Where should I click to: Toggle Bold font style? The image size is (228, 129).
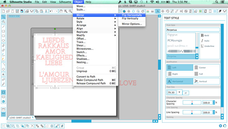[205, 35]
